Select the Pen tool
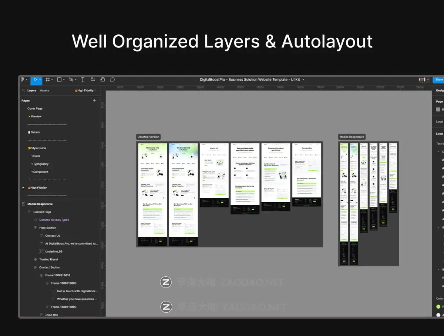This screenshot has height=336, width=444. tap(71, 79)
